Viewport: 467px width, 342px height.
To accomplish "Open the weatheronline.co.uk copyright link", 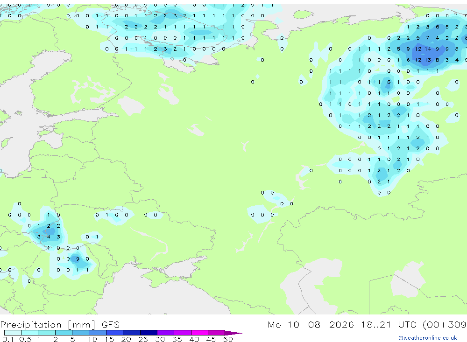I will pyautogui.click(x=428, y=338).
